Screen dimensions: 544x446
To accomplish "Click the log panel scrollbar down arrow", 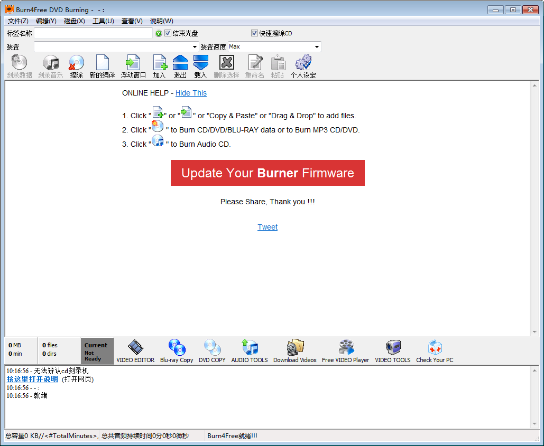I will 534,424.
